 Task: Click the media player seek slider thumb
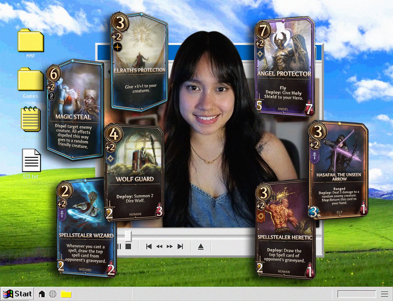coord(128,235)
